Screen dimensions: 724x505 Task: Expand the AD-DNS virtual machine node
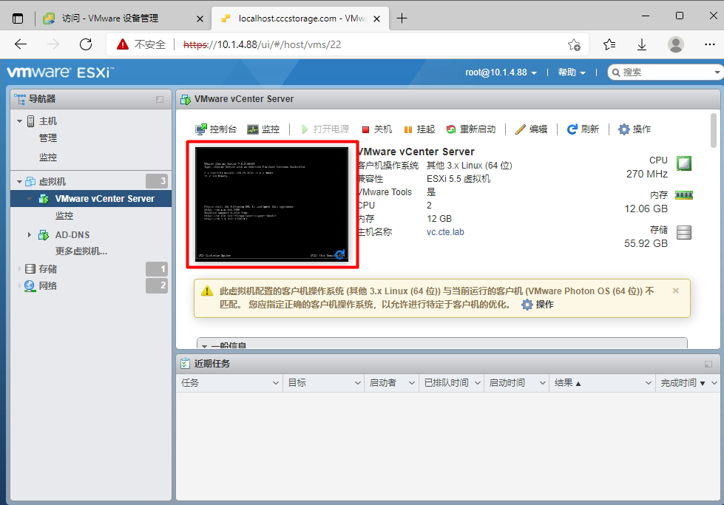coord(29,235)
